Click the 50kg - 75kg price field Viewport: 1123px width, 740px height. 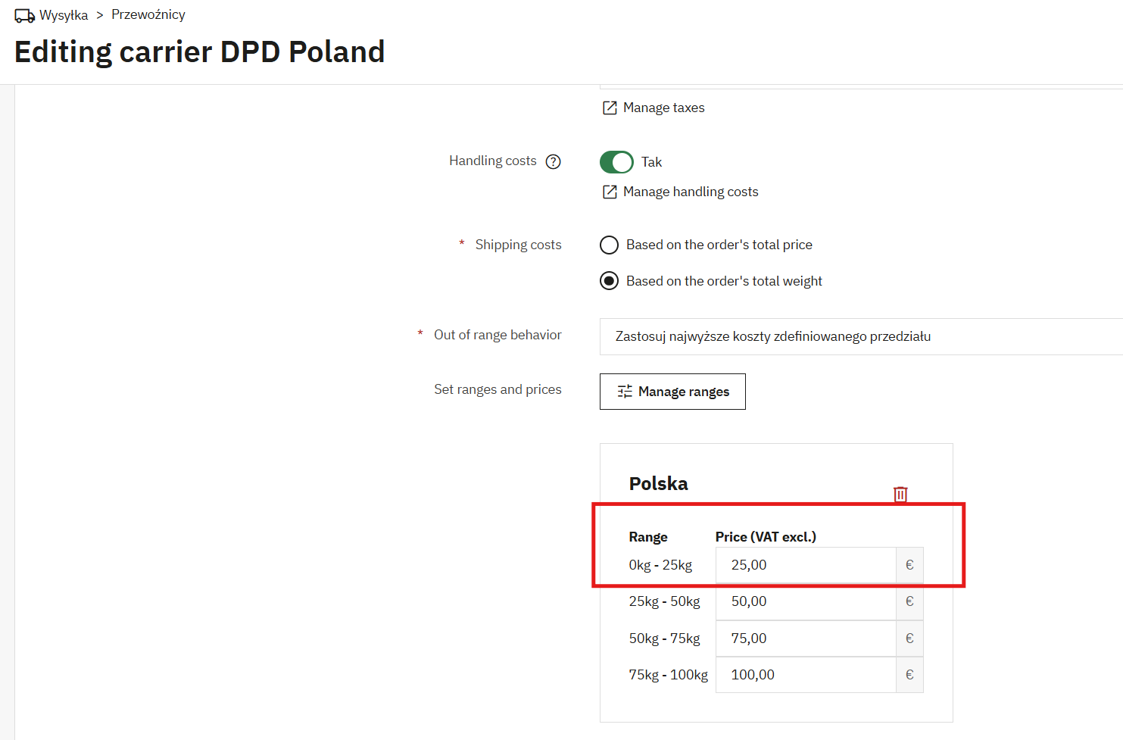coord(806,639)
